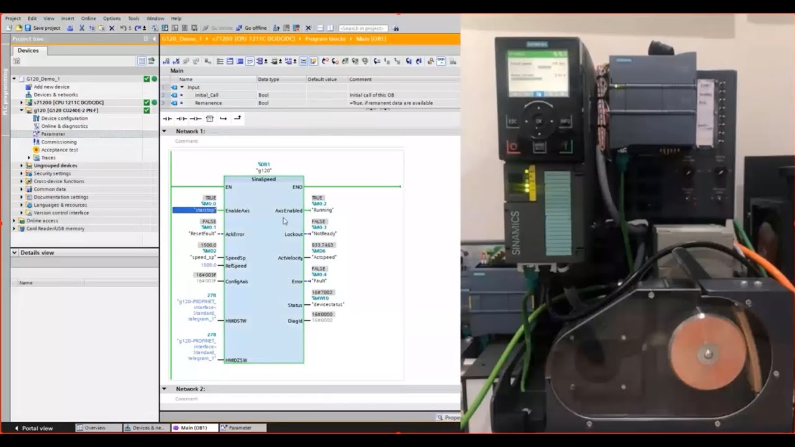The width and height of the screenshot is (795, 447).
Task: Click the open branch icon
Action: pos(223,119)
